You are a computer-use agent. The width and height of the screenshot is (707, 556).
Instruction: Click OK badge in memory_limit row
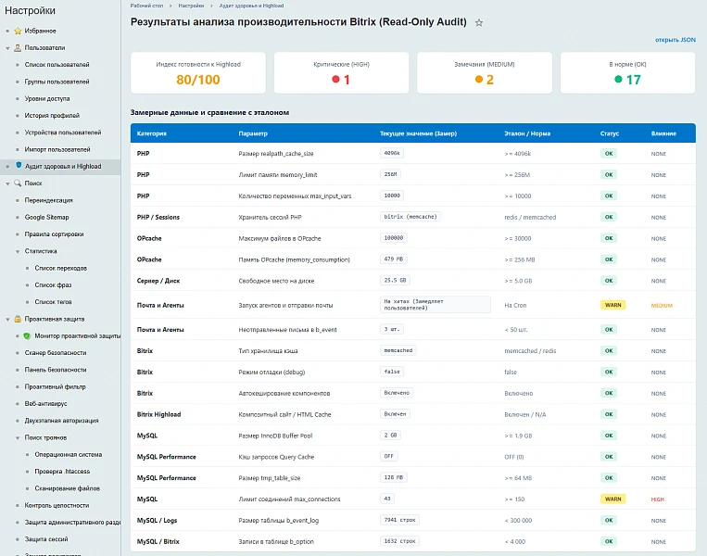coord(609,174)
